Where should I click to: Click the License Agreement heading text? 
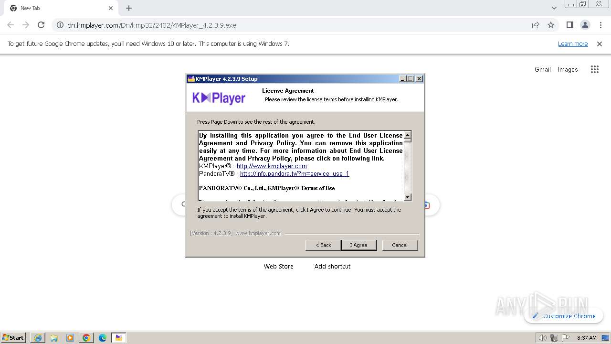(288, 91)
